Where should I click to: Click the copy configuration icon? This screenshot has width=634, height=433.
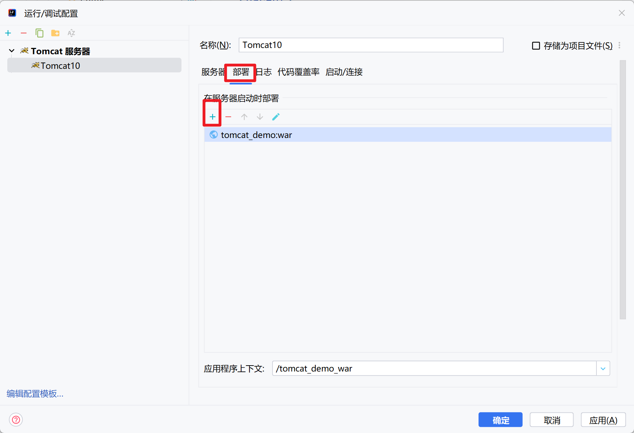[39, 33]
